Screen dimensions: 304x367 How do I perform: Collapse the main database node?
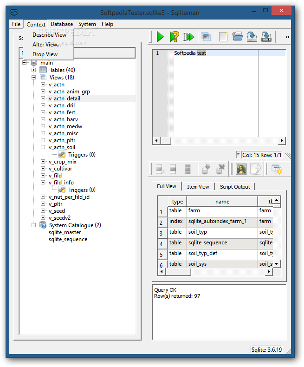tap(24, 63)
